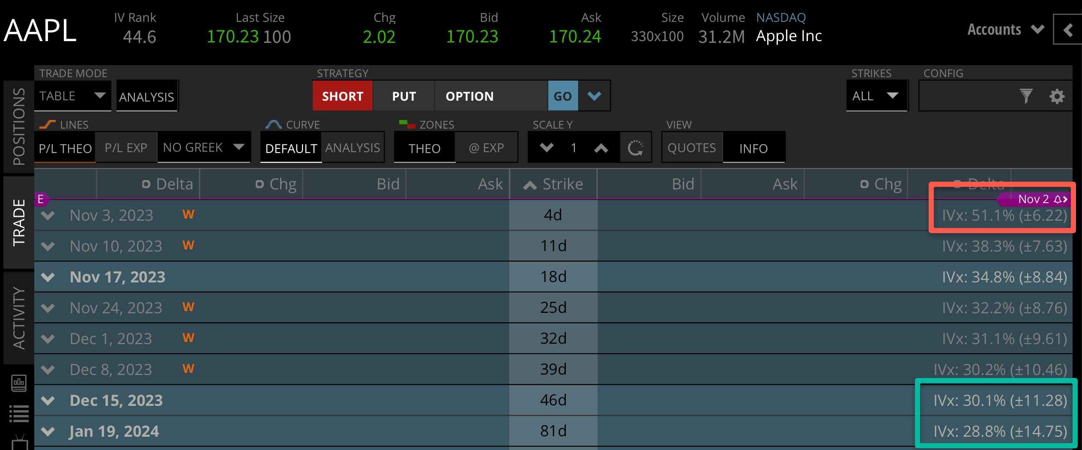The height and width of the screenshot is (450, 1082).
Task: Switch zones to @ EXP
Action: click(487, 147)
